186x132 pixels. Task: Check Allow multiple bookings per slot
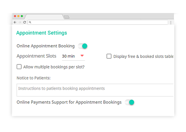[x=19, y=67]
